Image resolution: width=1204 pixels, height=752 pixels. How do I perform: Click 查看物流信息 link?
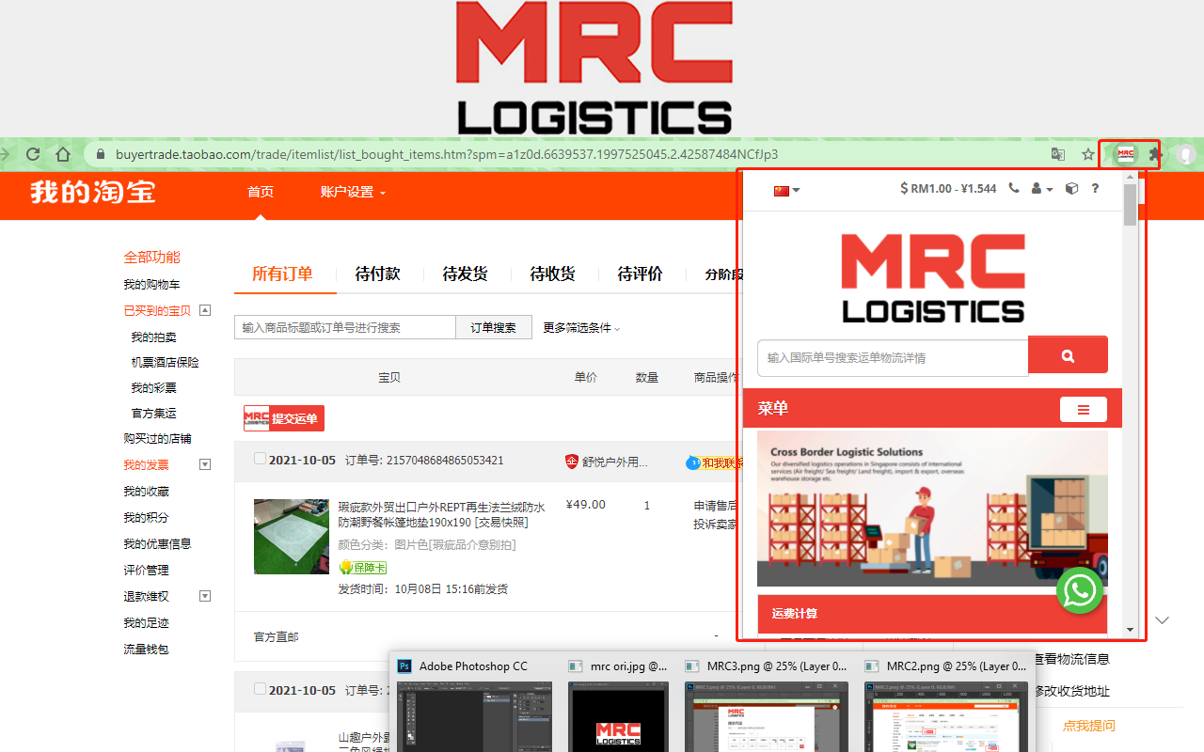click(x=1071, y=659)
